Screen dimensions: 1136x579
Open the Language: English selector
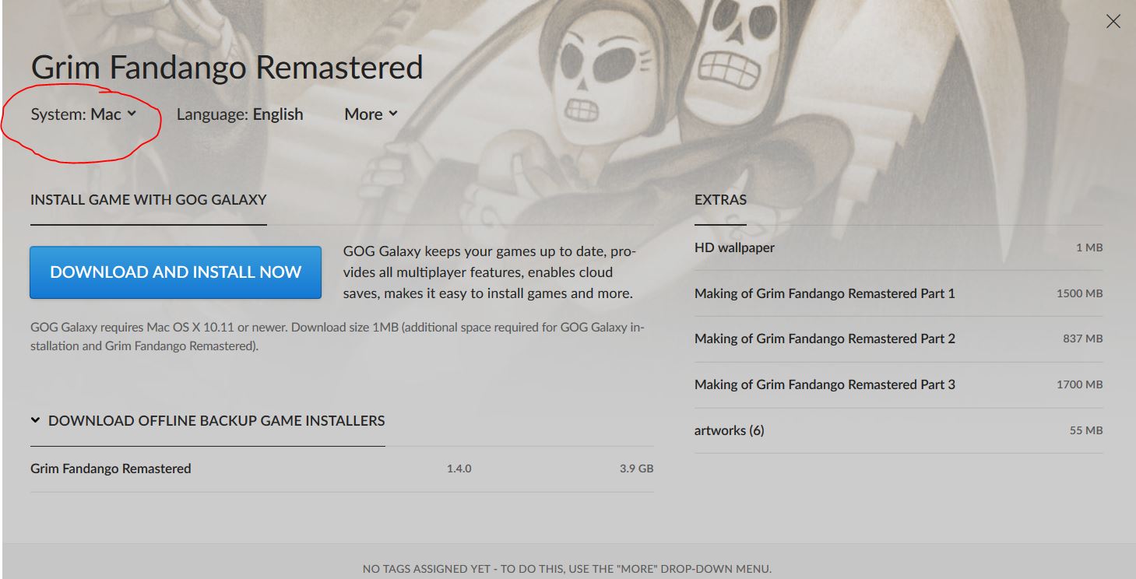click(240, 114)
